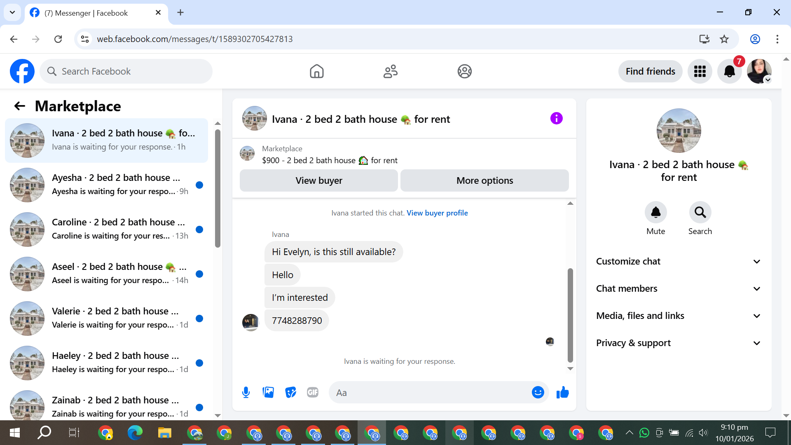Mute this conversation

(655, 213)
